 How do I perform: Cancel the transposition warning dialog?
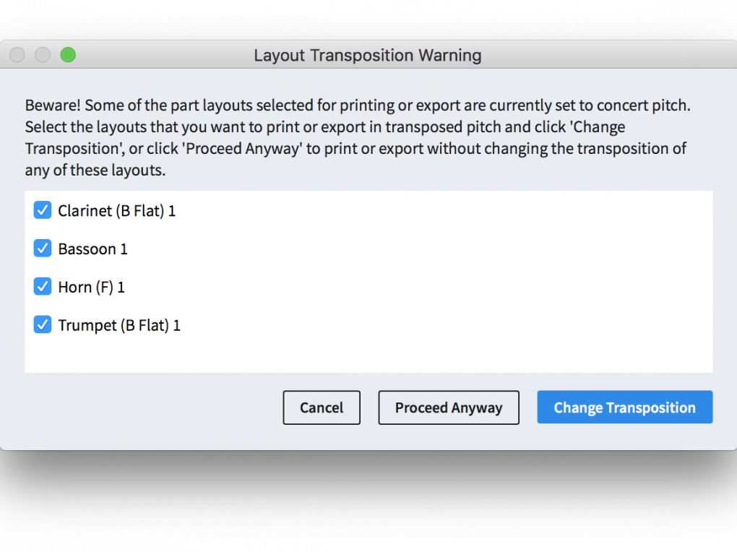tap(322, 407)
